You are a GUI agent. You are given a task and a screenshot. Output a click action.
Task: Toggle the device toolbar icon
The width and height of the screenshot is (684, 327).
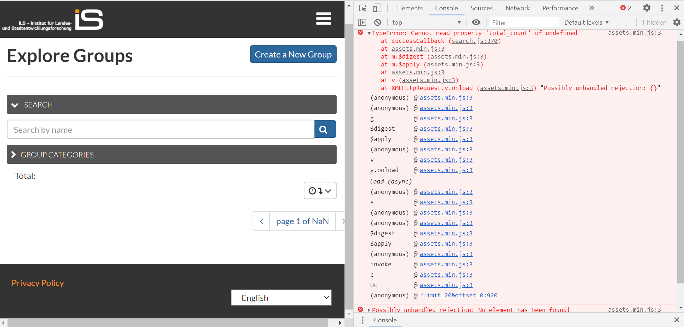377,8
